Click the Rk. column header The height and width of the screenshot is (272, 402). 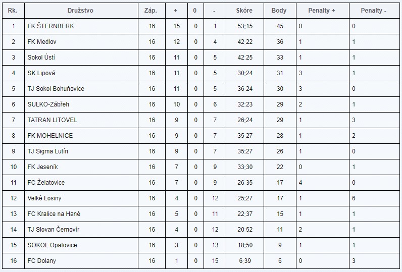tap(13, 10)
